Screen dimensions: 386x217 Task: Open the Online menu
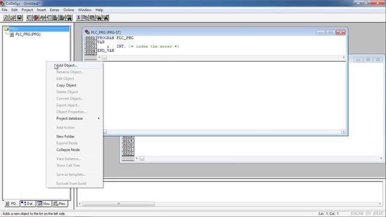point(68,10)
